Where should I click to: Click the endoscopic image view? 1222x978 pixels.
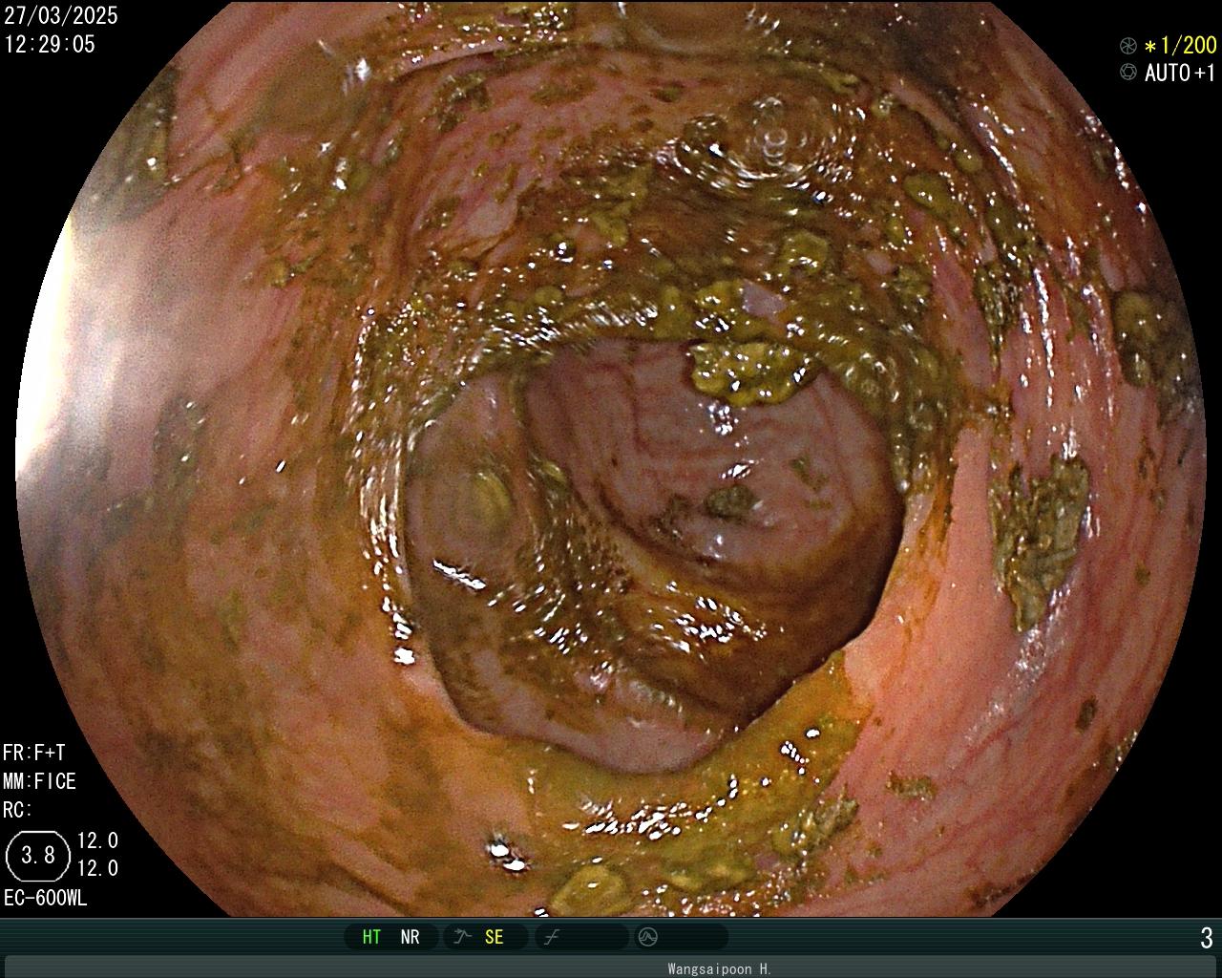pyautogui.click(x=611, y=458)
